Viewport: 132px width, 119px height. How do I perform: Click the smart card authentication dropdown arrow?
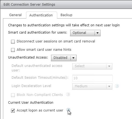(x=98, y=33)
